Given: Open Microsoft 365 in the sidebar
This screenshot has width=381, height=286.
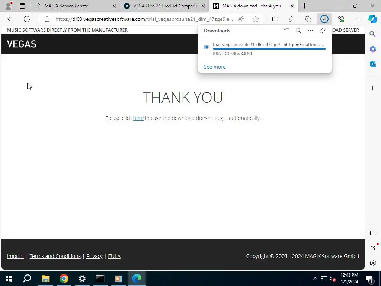Looking at the screenshot, I should point(372,49).
